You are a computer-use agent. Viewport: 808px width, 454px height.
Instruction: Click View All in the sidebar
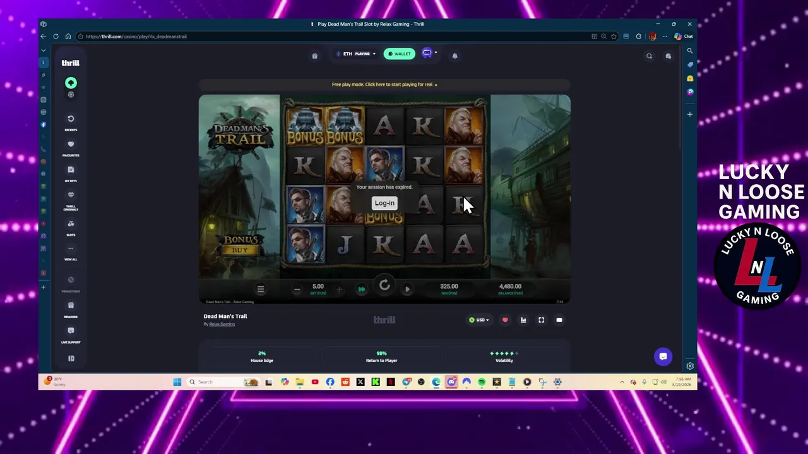71,252
